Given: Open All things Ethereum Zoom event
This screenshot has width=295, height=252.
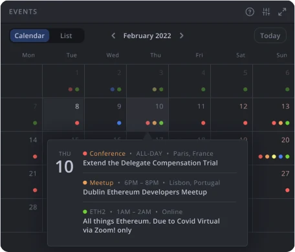Looking at the screenshot, I should coord(151,226).
